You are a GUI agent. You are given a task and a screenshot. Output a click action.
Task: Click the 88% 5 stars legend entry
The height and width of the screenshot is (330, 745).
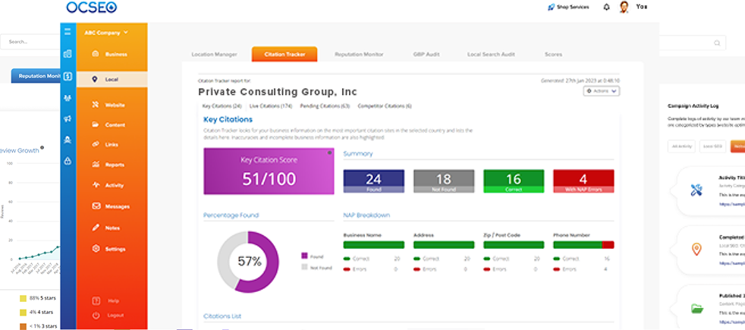tap(36, 299)
